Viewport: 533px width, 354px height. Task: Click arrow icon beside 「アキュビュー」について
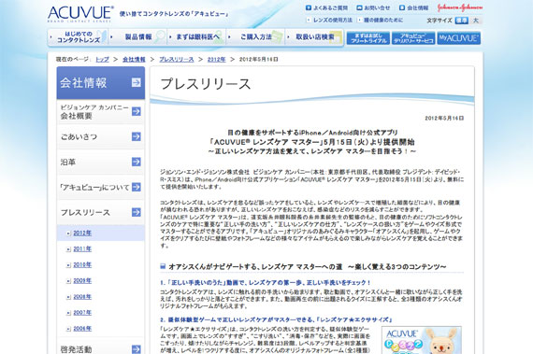[137, 187]
